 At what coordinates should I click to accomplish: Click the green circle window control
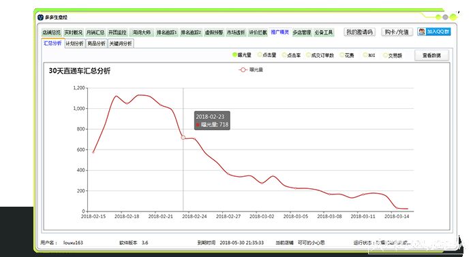tap(438, 17)
